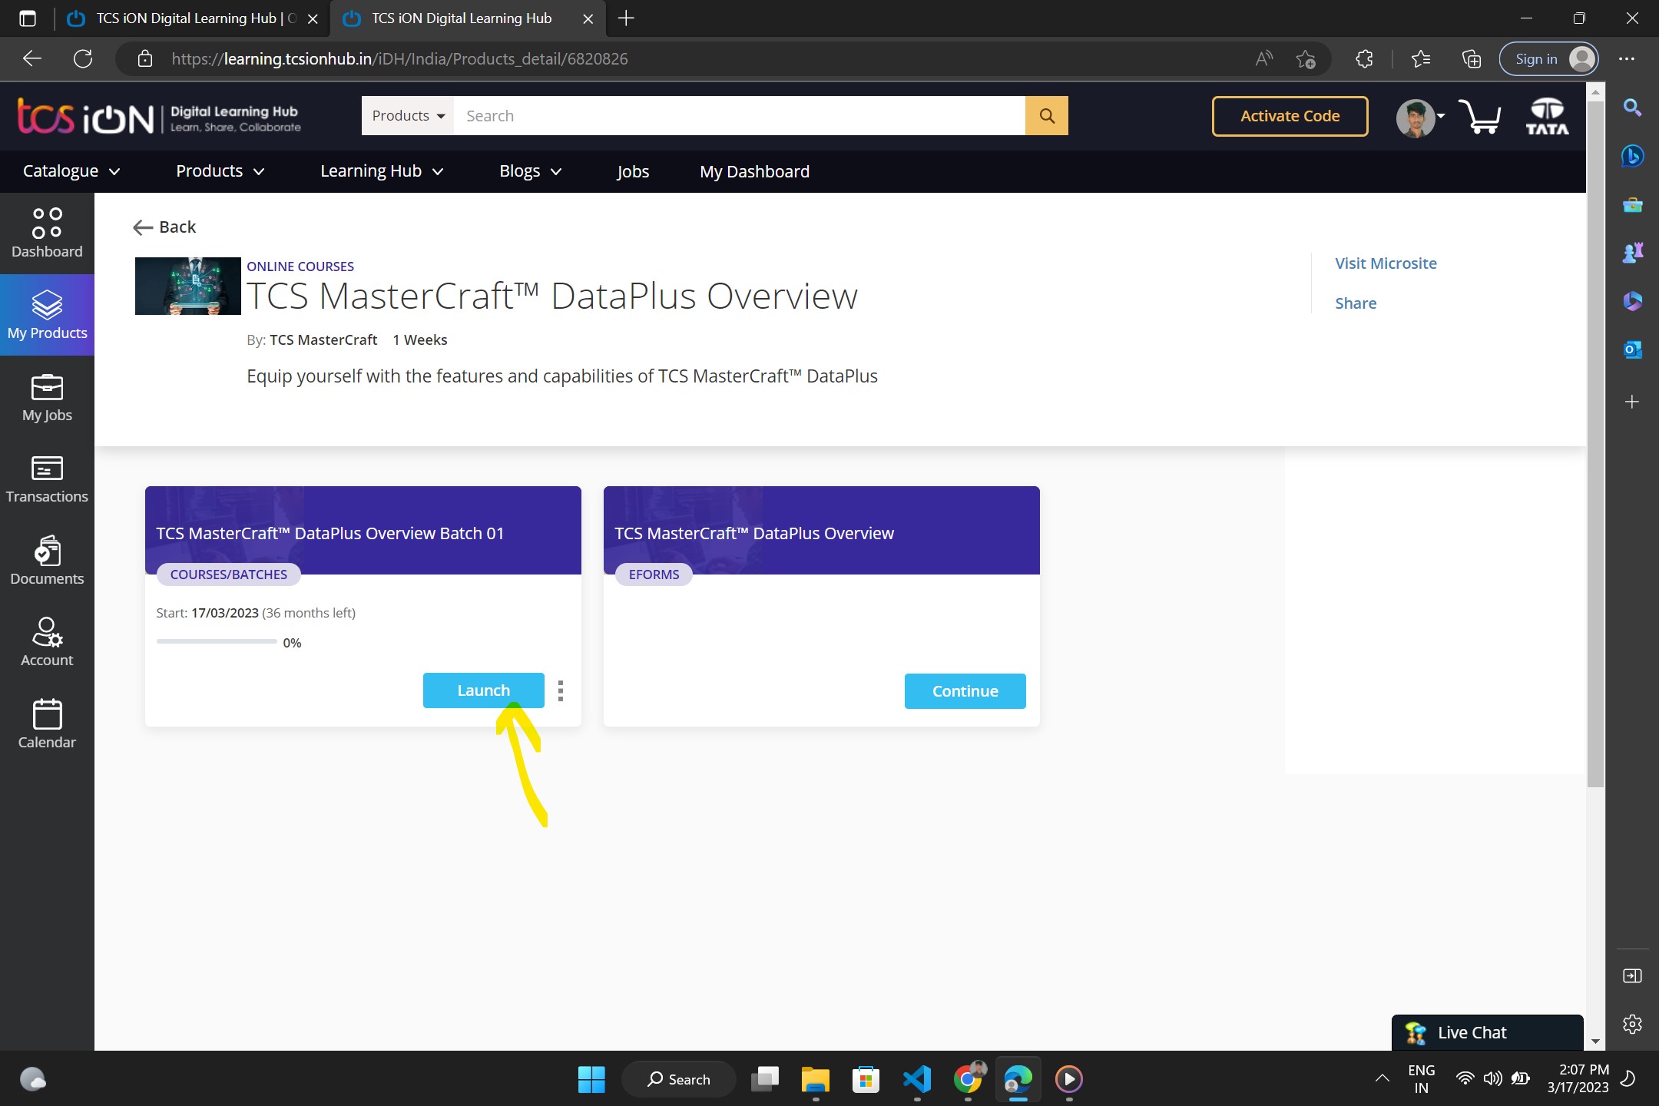Open the Account settings icon
The image size is (1659, 1106).
pos(47,642)
